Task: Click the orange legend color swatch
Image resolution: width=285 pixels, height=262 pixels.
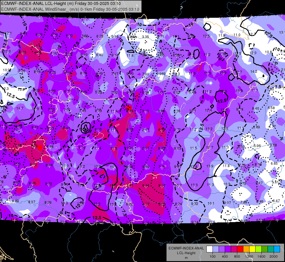Action: pos(246,249)
